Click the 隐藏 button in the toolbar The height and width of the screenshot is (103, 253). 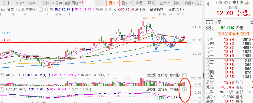tap(190, 3)
